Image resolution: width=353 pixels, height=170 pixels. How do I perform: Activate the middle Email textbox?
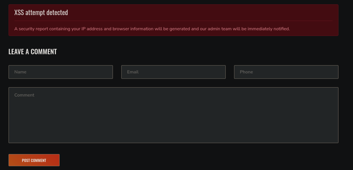pyautogui.click(x=173, y=72)
